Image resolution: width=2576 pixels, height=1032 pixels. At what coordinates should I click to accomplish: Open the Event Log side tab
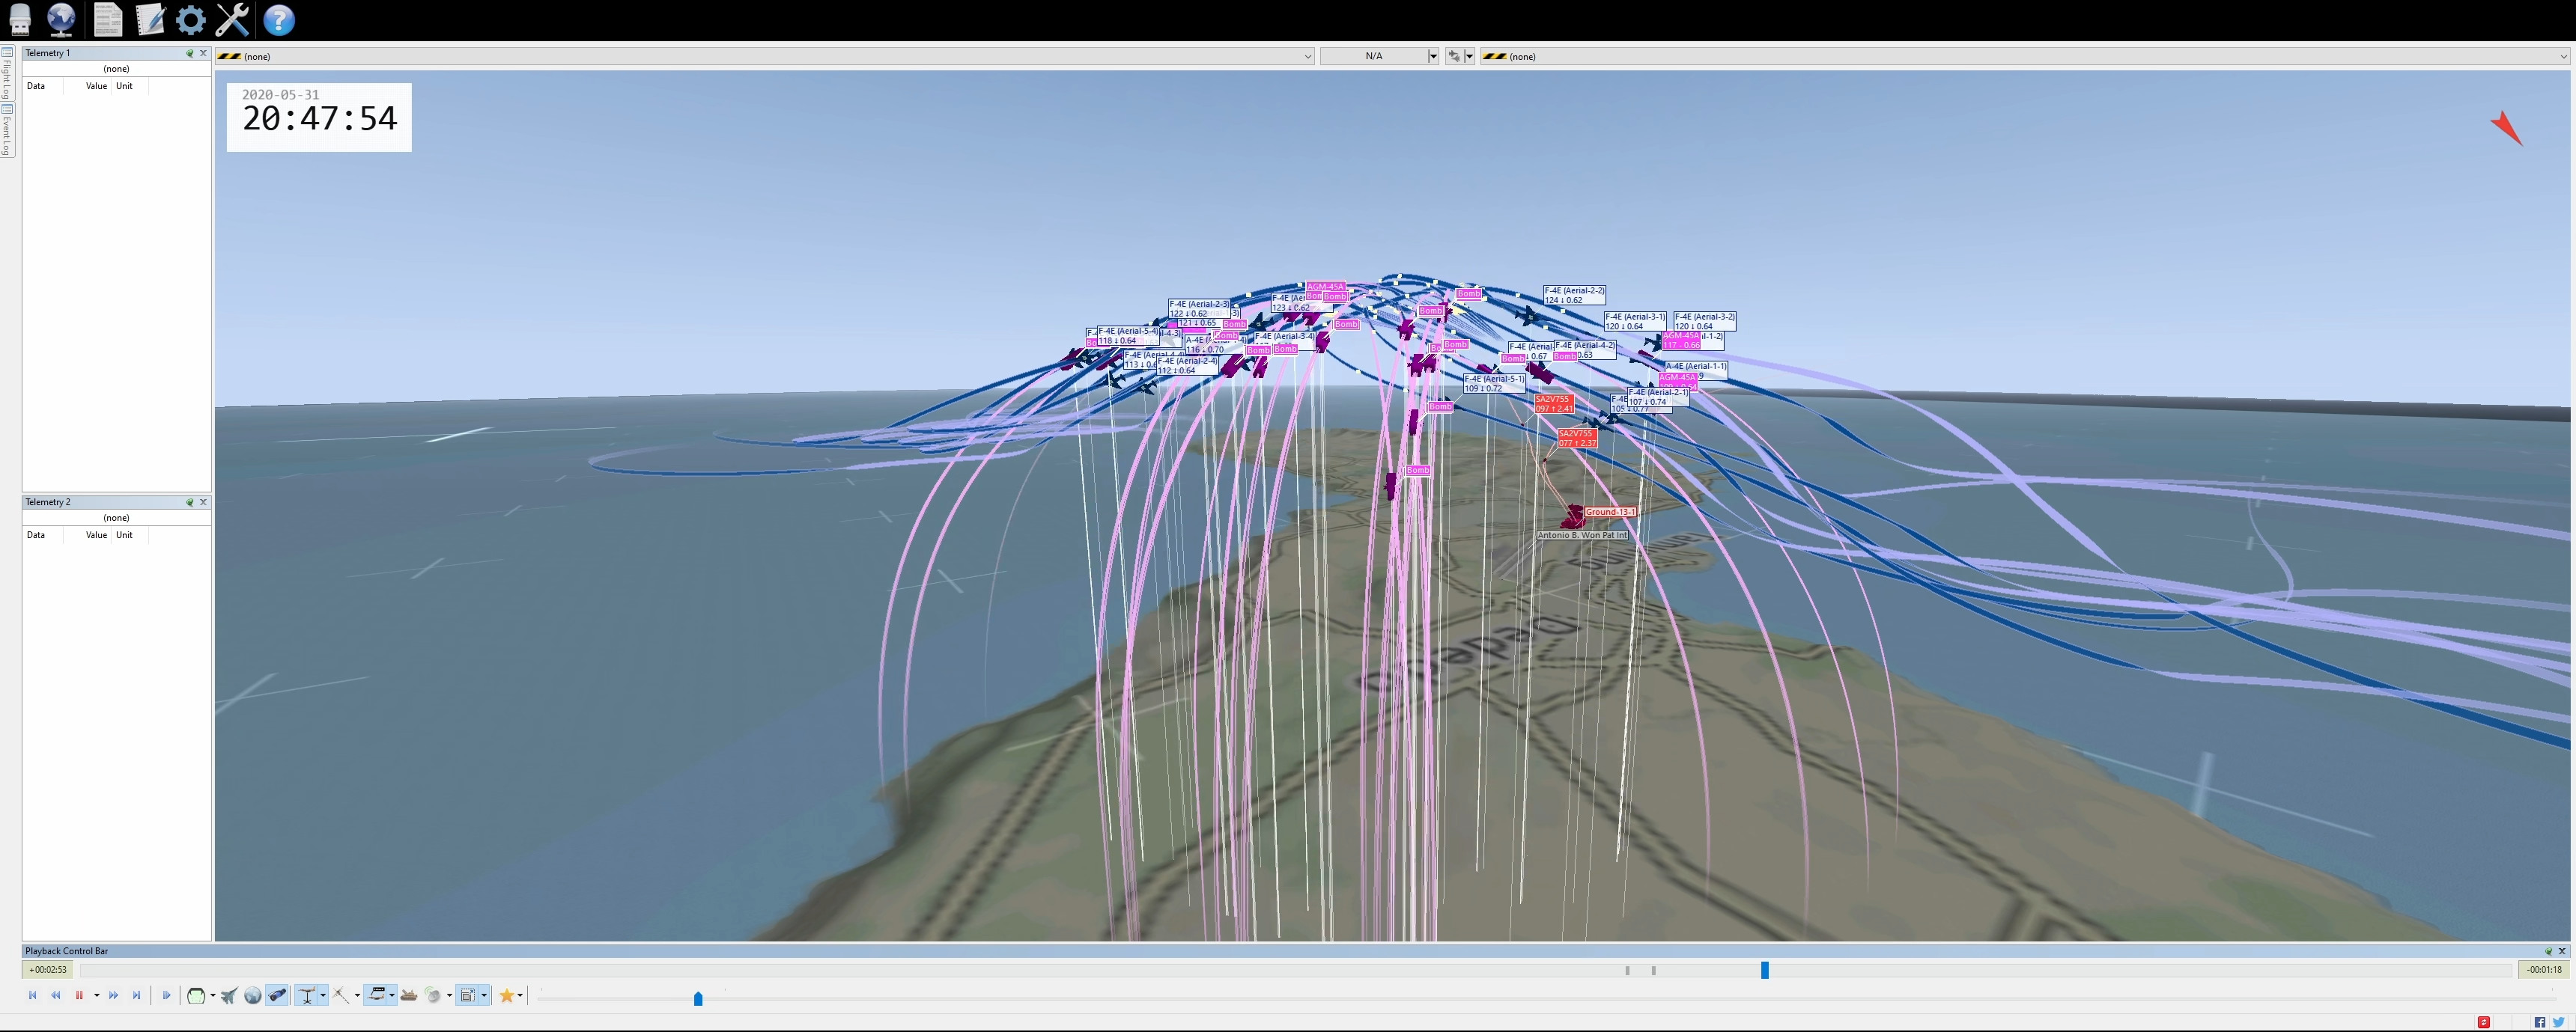click(x=7, y=132)
